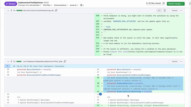Click the '0 / 32 files viewed' counter

153,3
